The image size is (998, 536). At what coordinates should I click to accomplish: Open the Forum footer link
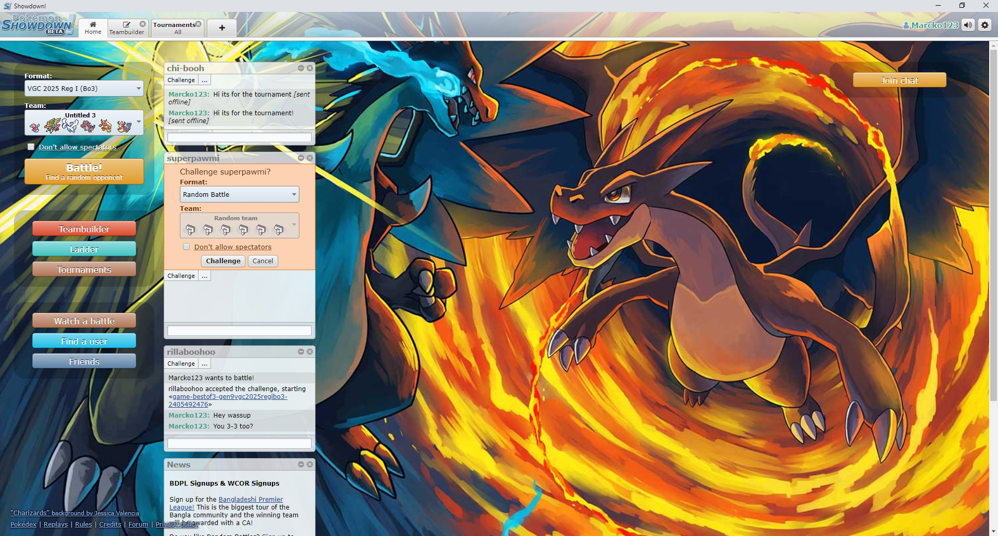pos(138,524)
